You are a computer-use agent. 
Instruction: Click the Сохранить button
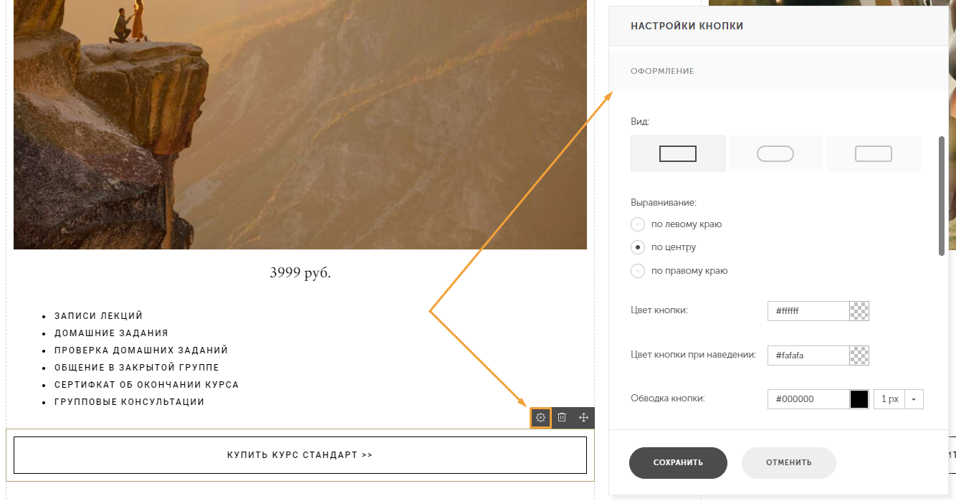(678, 462)
